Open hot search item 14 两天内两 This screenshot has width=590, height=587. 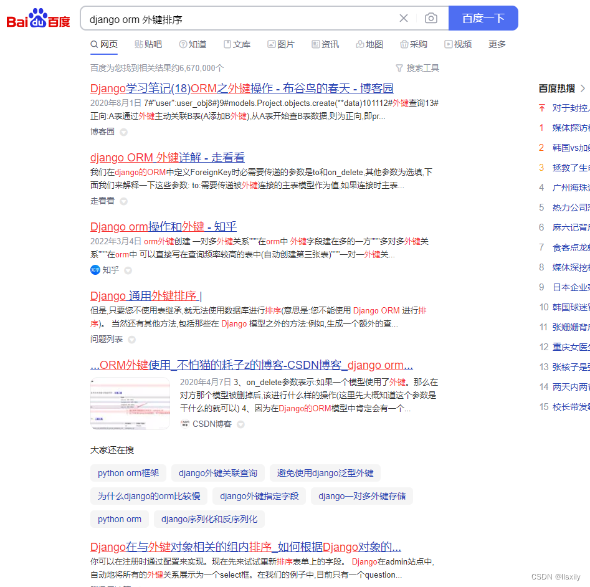pyautogui.click(x=571, y=387)
